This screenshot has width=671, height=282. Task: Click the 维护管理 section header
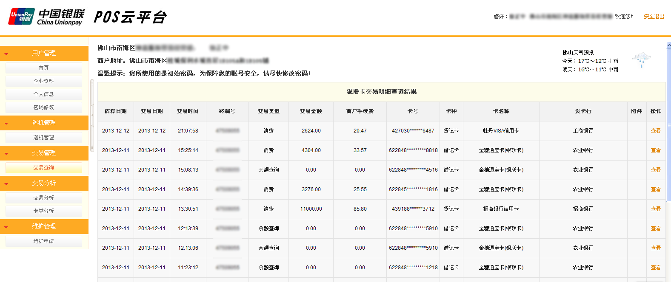44,226
